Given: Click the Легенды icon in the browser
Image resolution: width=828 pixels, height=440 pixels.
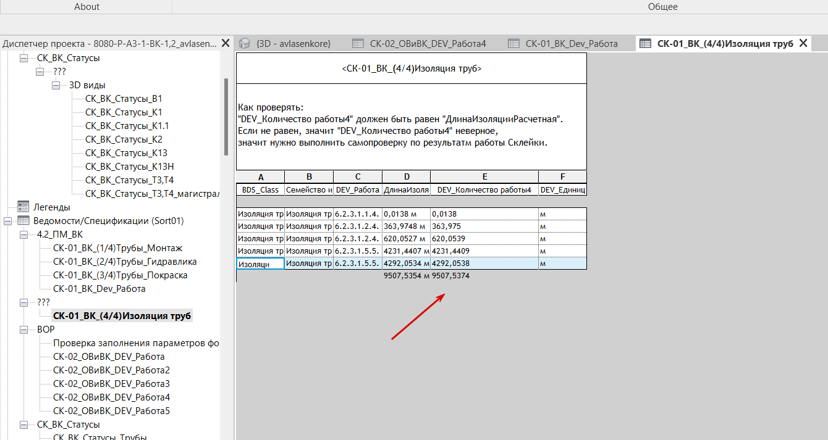Looking at the screenshot, I should click(x=23, y=207).
